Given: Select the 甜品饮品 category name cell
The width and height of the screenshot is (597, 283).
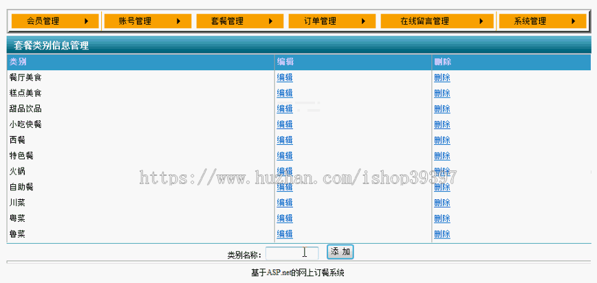Looking at the screenshot, I should tap(141, 109).
